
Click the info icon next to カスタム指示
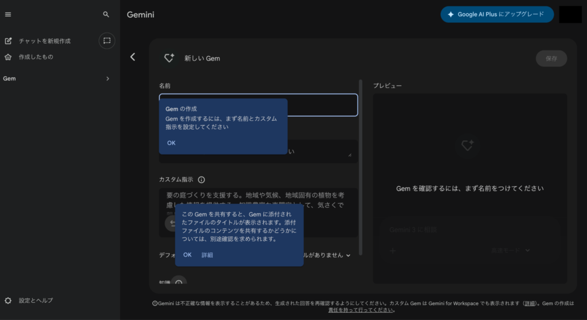[x=201, y=180]
